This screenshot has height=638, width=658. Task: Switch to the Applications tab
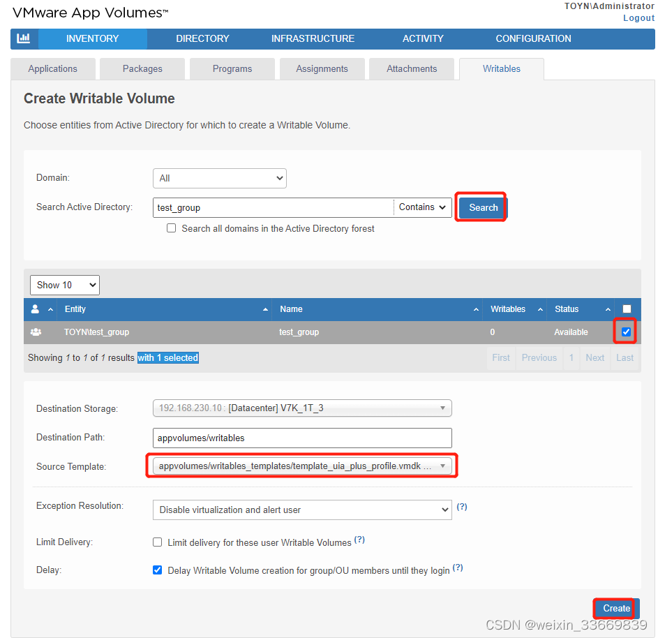53,69
